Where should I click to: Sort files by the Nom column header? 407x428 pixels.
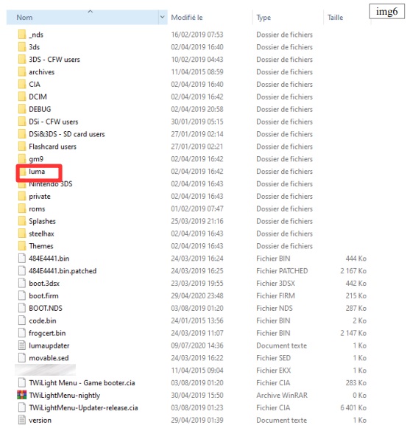point(82,18)
